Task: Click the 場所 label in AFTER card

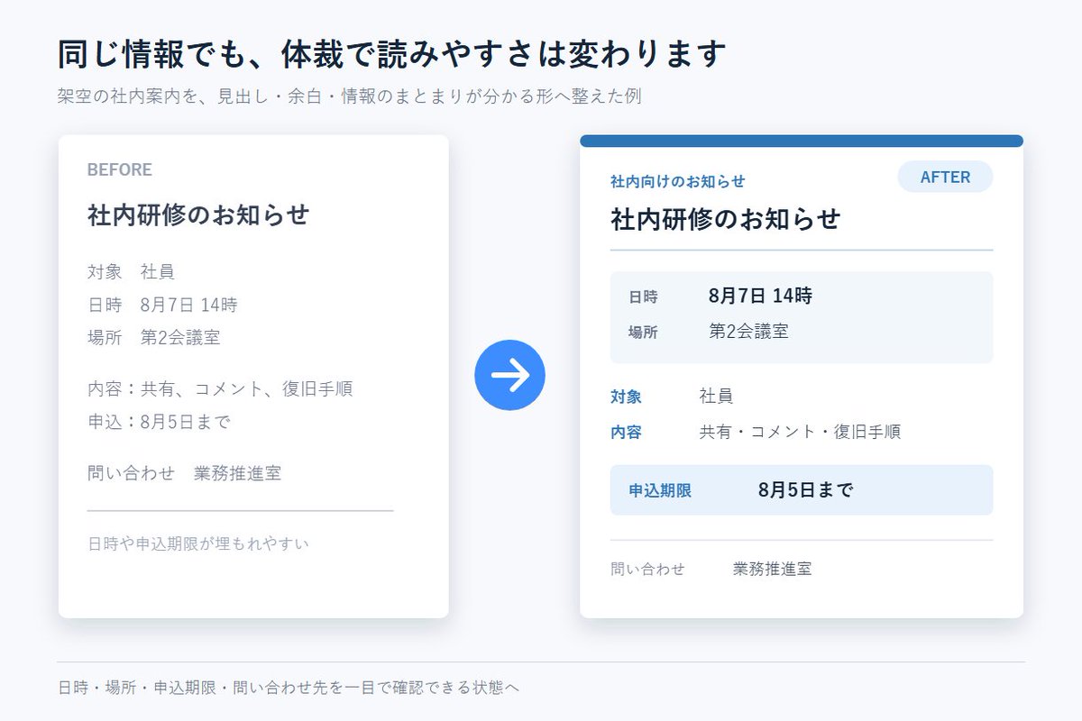Action: coord(644,333)
